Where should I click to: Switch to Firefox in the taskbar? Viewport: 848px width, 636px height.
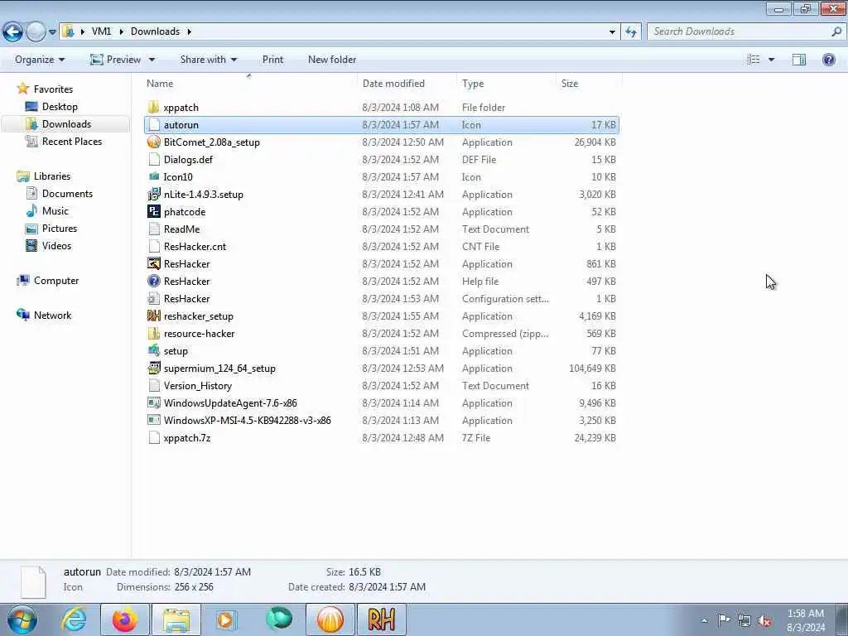tap(125, 619)
